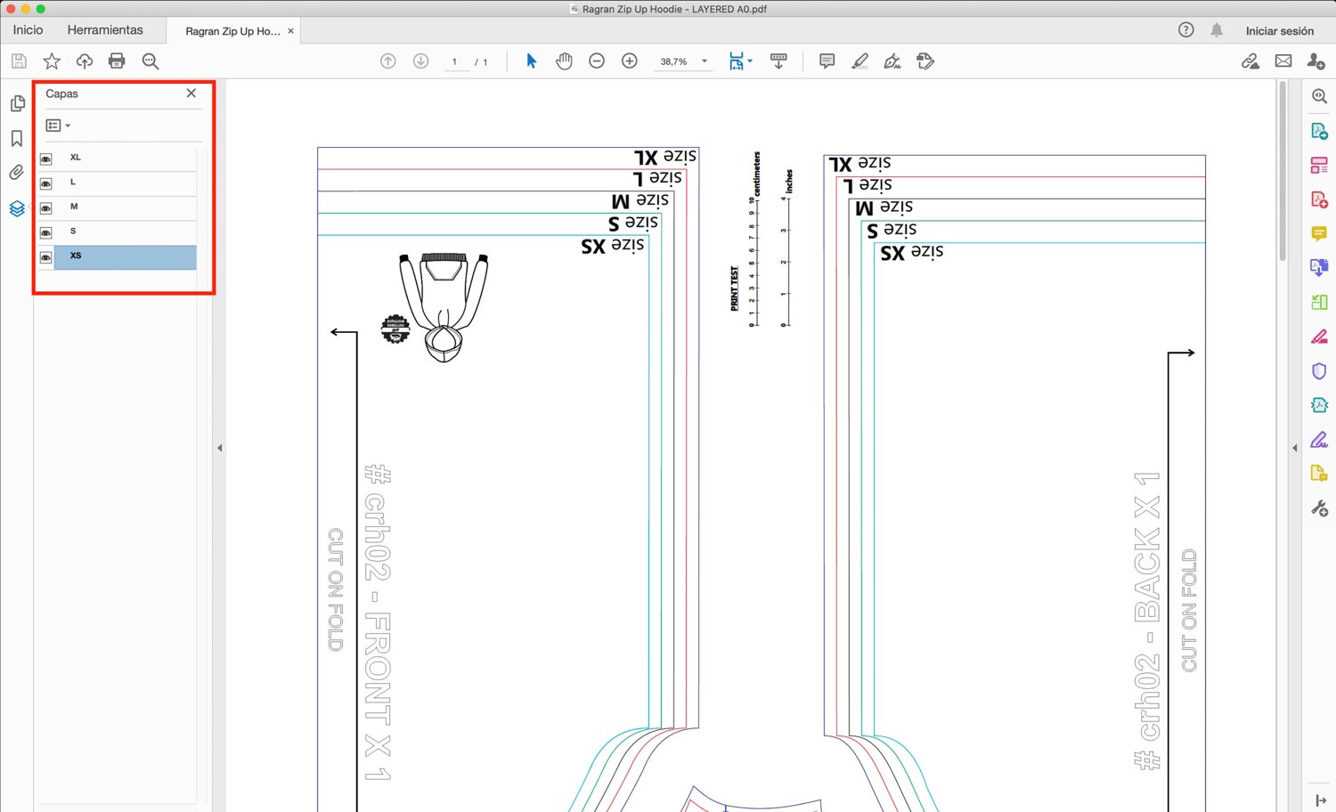The image size is (1336, 812).
Task: Open the Layers panel icon in sidebar
Action: (17, 208)
